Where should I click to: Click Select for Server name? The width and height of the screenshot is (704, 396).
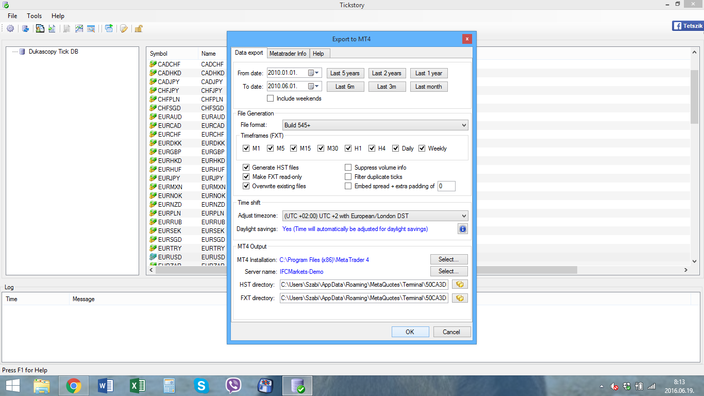point(449,271)
